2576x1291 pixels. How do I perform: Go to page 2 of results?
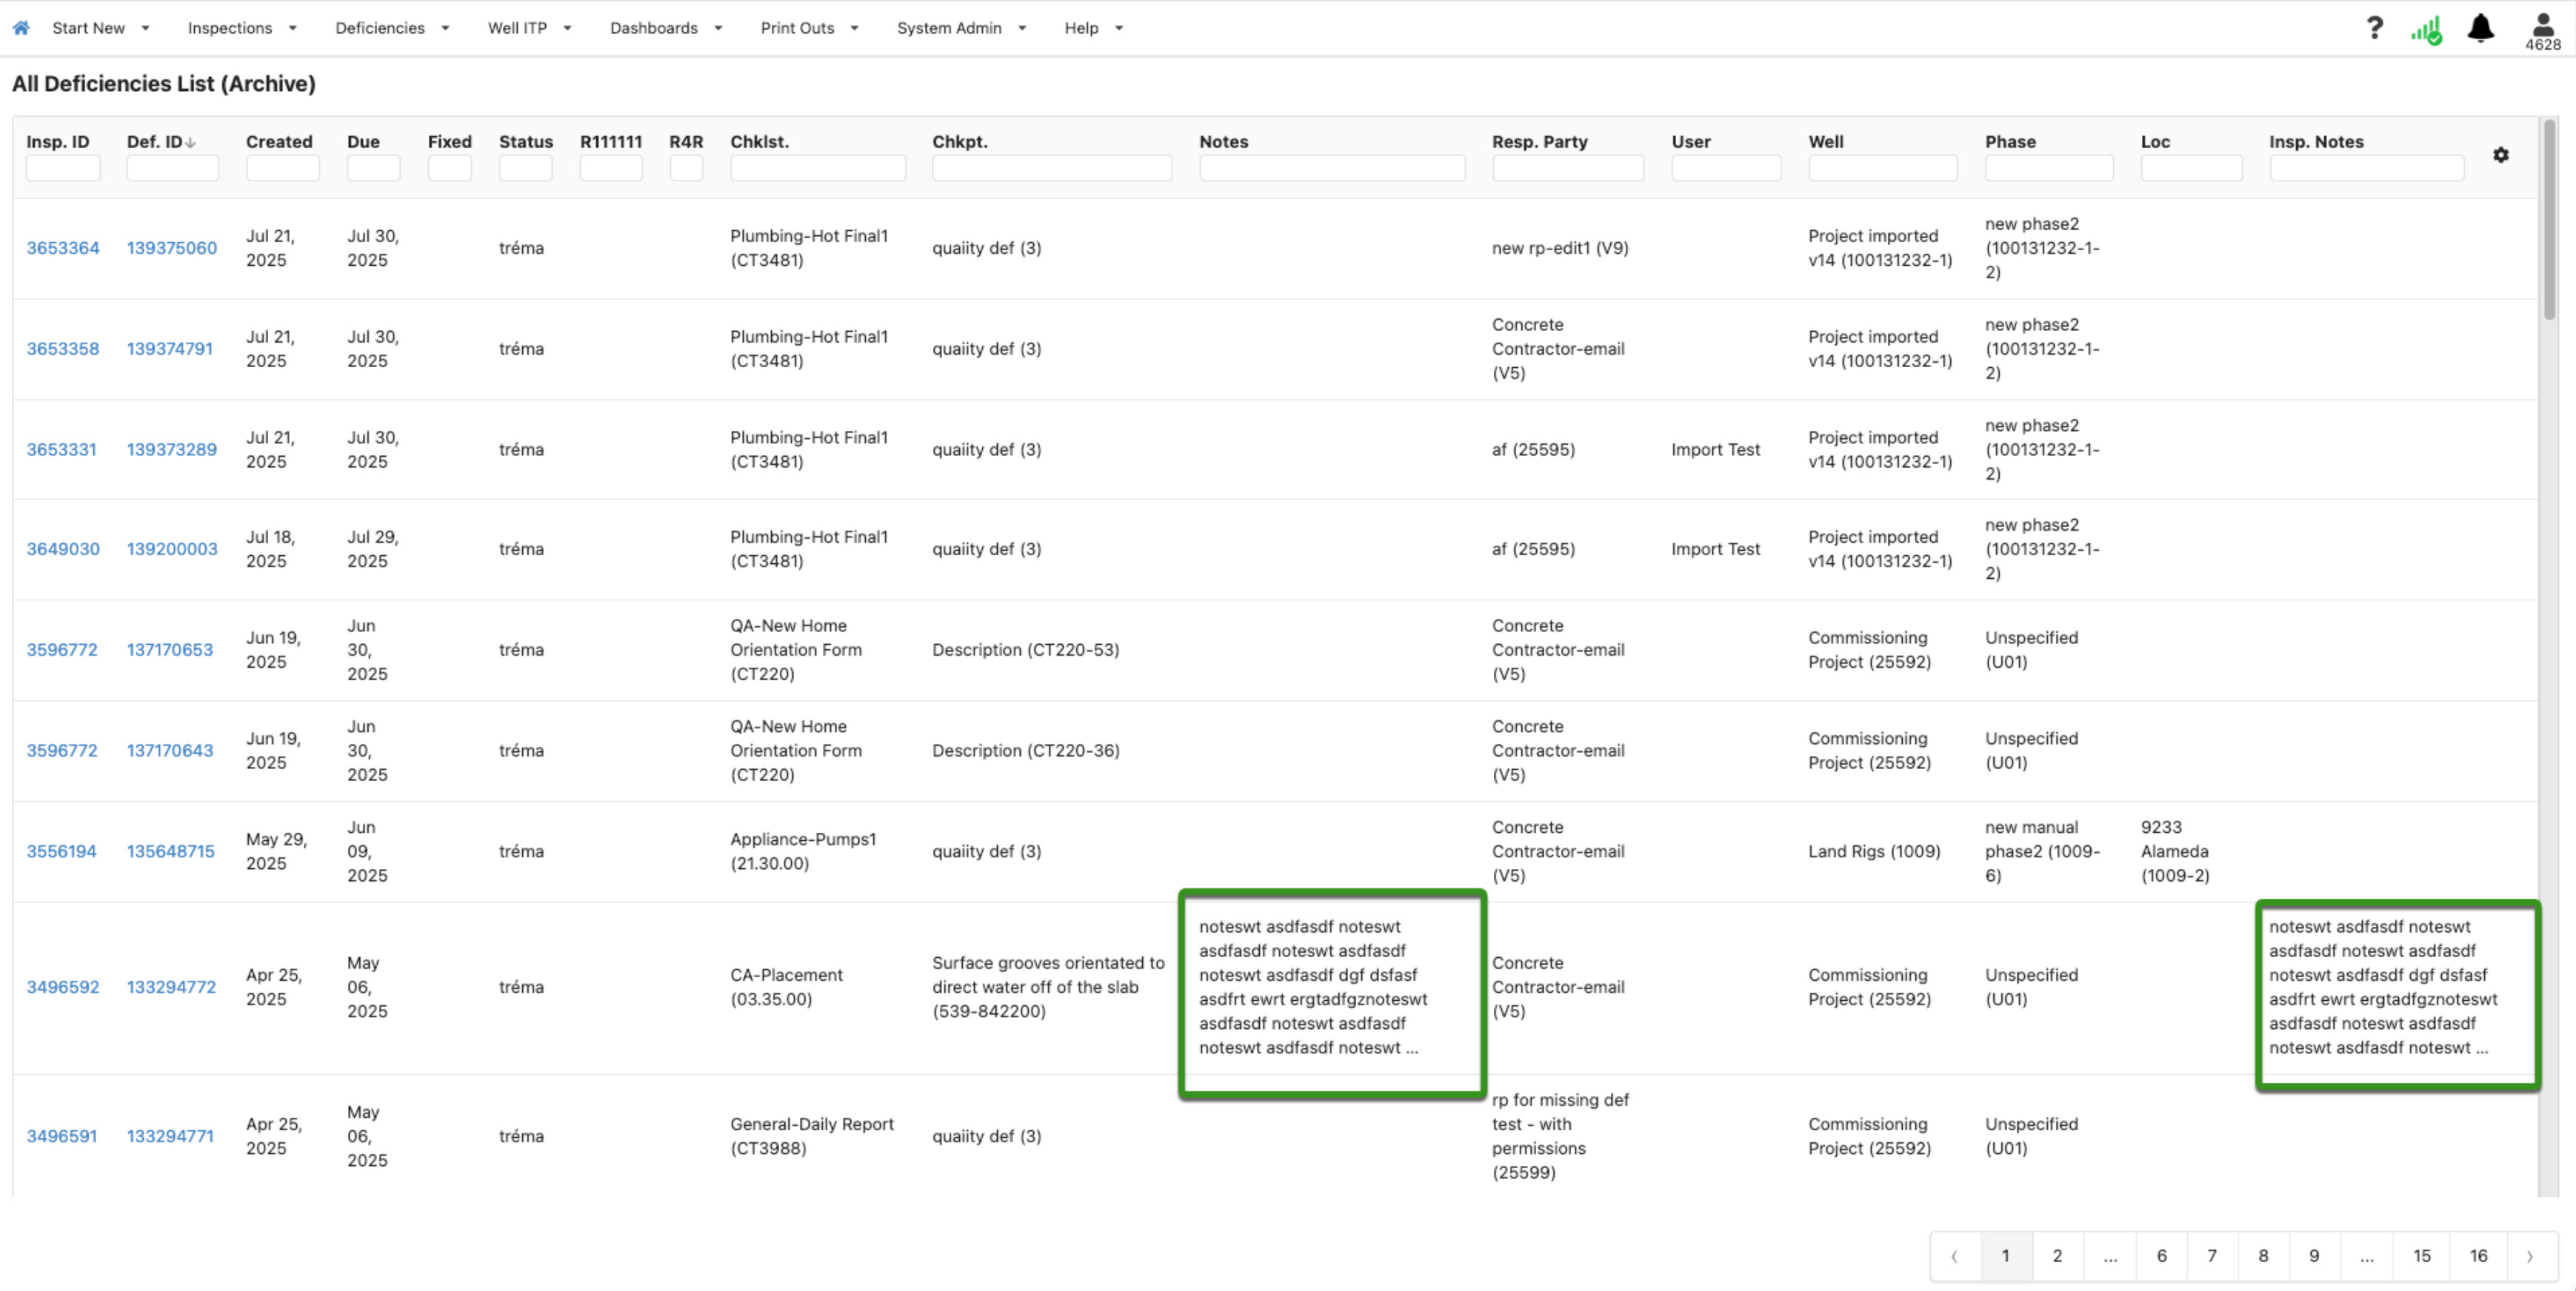coord(2057,1256)
